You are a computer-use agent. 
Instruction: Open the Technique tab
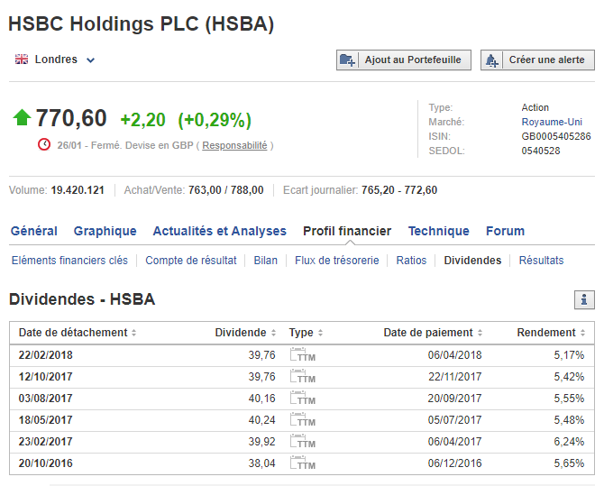[x=439, y=231]
